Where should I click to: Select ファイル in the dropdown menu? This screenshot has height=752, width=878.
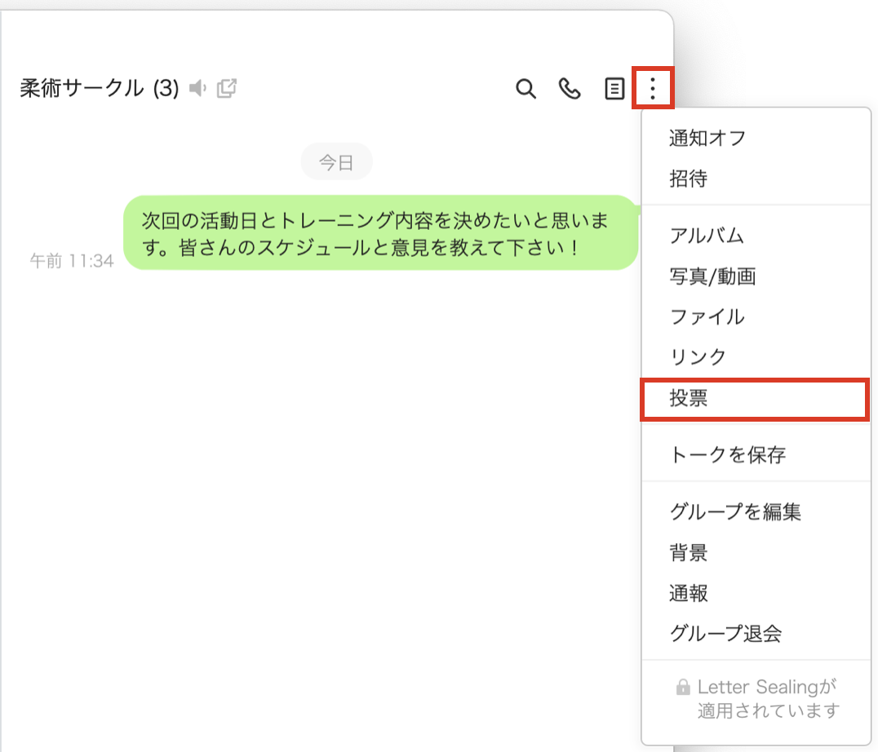(x=756, y=316)
